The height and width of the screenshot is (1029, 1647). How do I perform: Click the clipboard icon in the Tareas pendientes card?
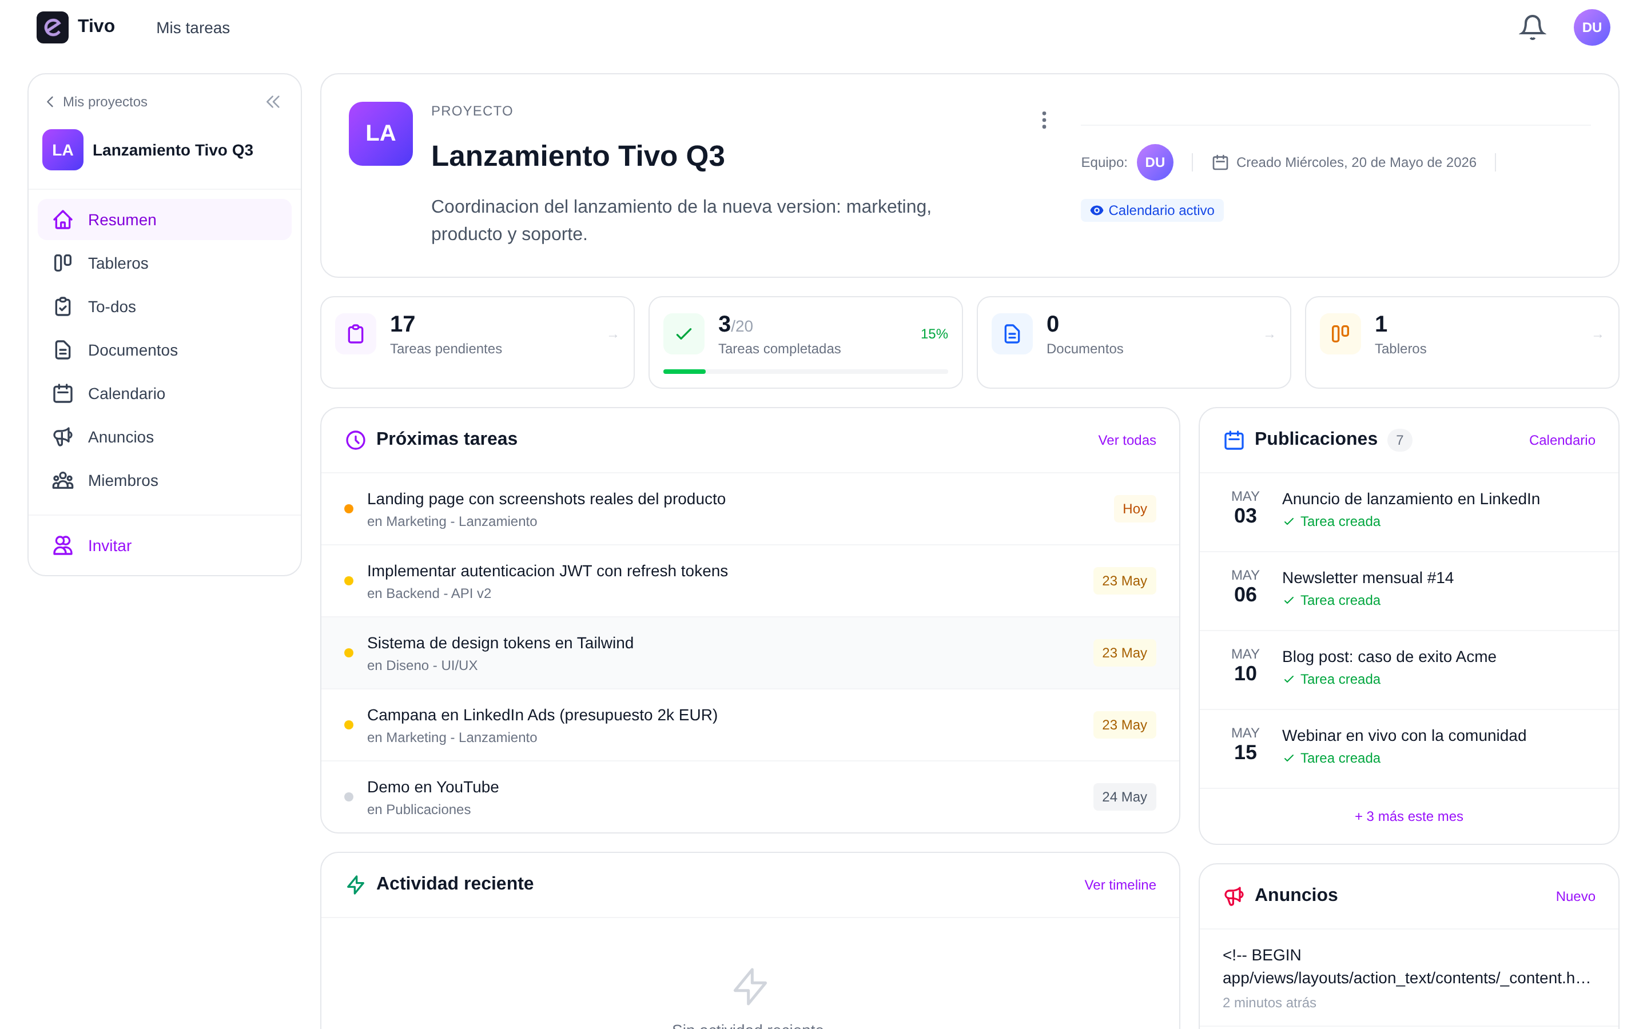355,334
